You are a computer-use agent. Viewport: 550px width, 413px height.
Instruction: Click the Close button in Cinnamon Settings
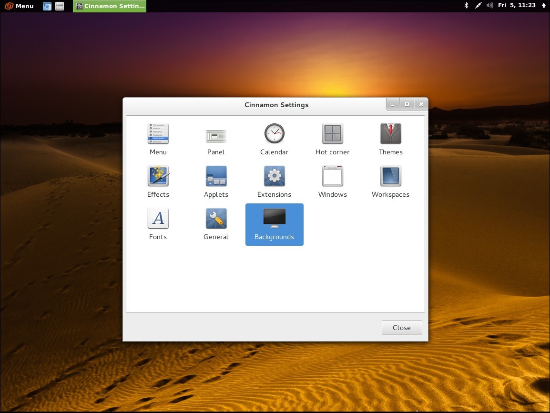pyautogui.click(x=402, y=327)
